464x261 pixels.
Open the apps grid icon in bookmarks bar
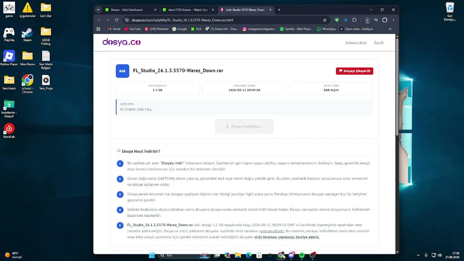(98, 29)
